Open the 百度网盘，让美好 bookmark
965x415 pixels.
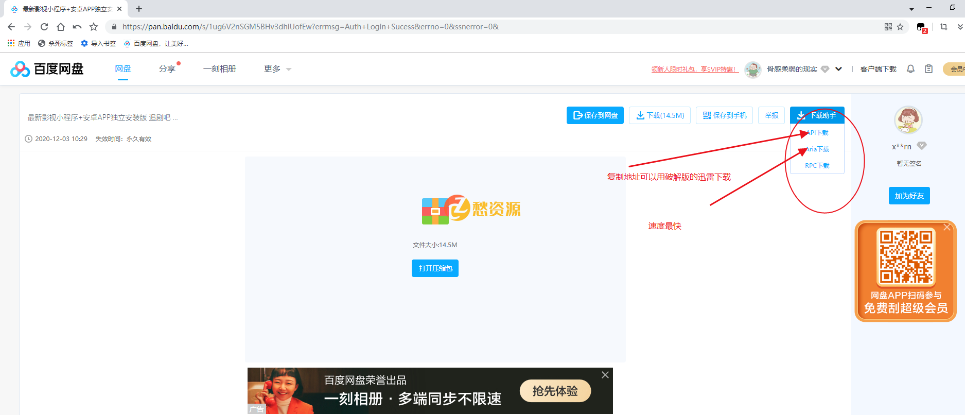(156, 43)
